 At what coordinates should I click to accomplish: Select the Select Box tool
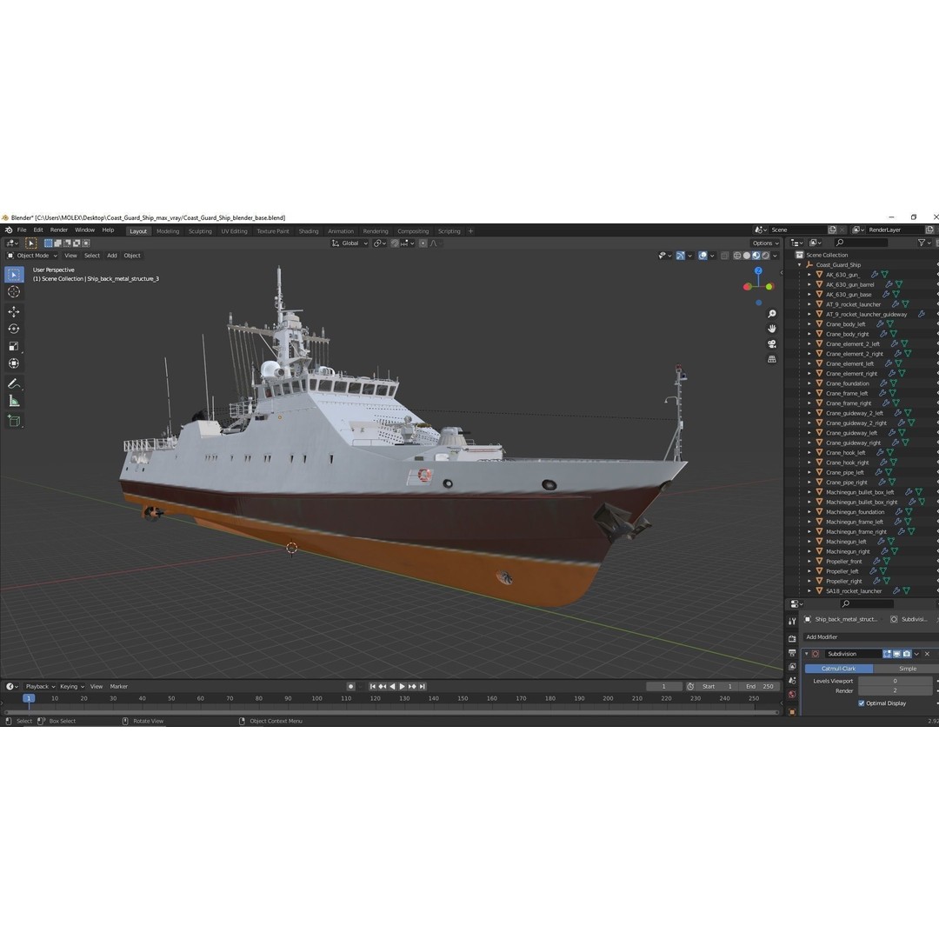[x=14, y=274]
